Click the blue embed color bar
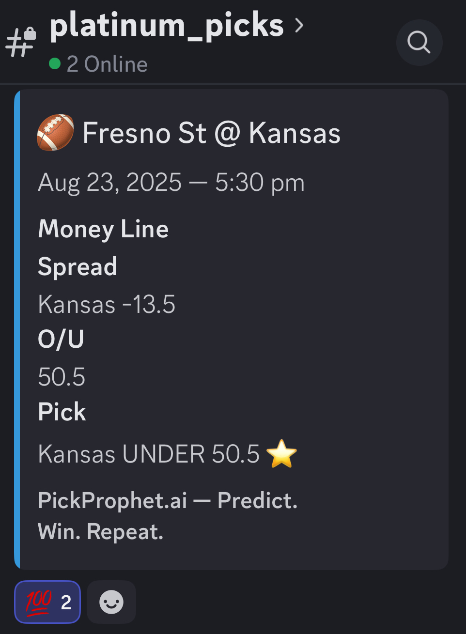 [x=17, y=329]
